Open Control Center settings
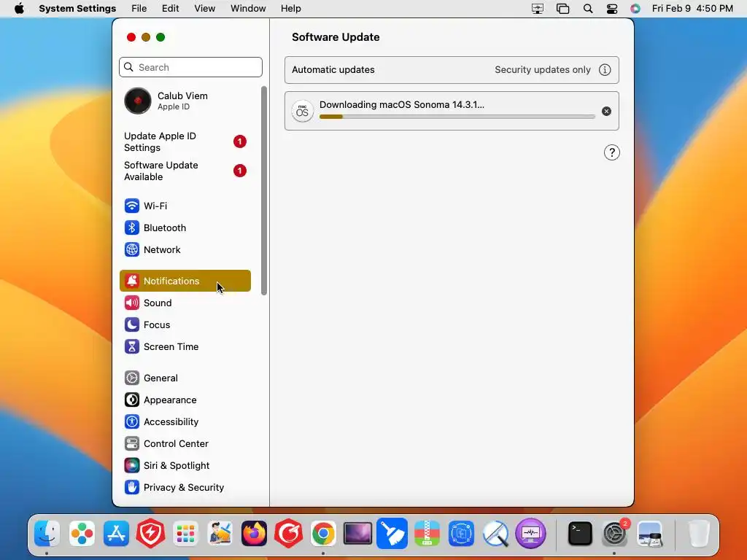This screenshot has height=560, width=747. (x=185, y=444)
